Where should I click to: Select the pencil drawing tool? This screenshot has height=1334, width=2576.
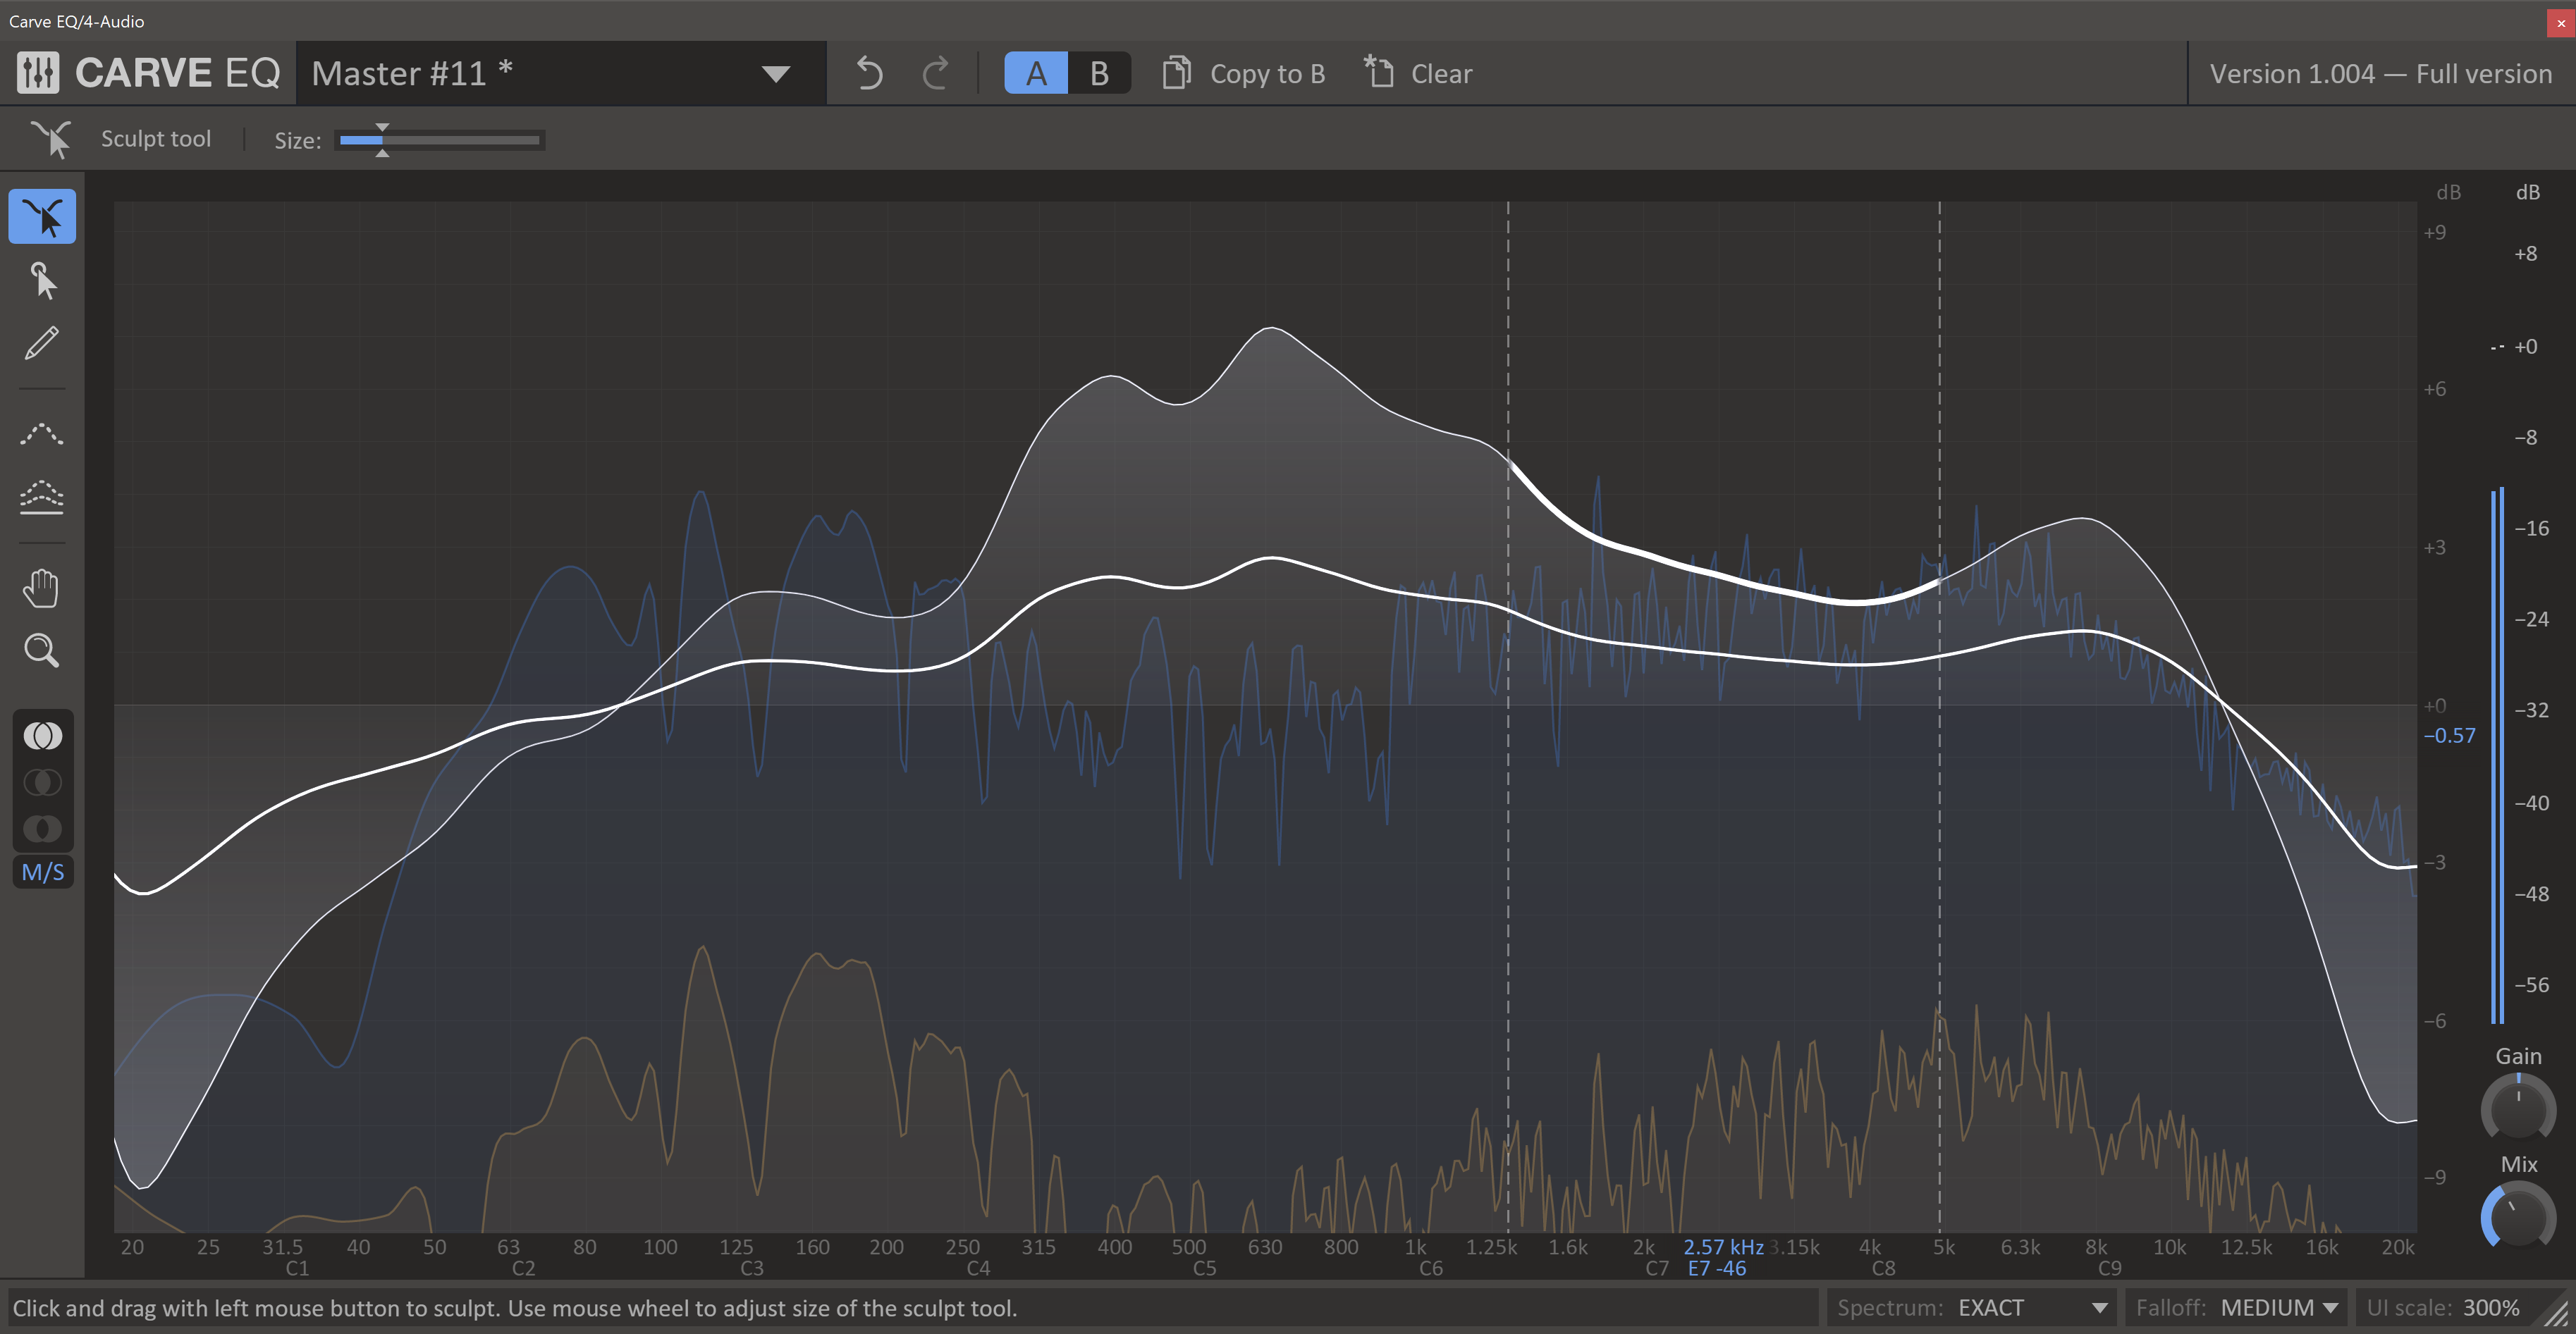click(43, 342)
